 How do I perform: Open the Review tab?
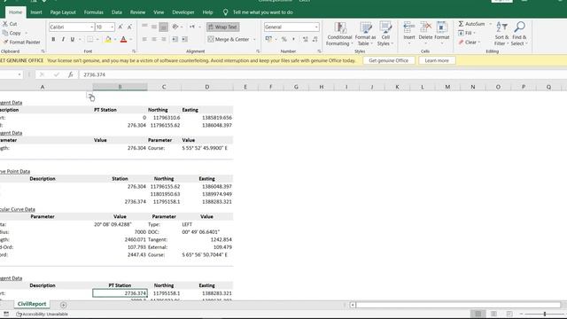pos(138,12)
